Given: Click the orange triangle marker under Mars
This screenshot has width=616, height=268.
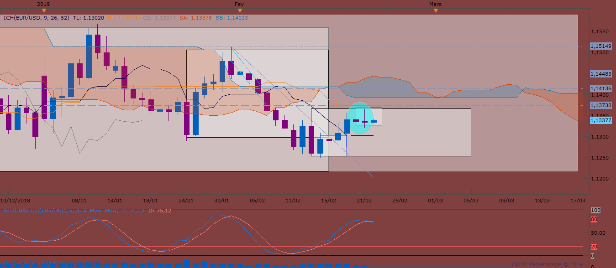Looking at the screenshot, I should [436, 10].
